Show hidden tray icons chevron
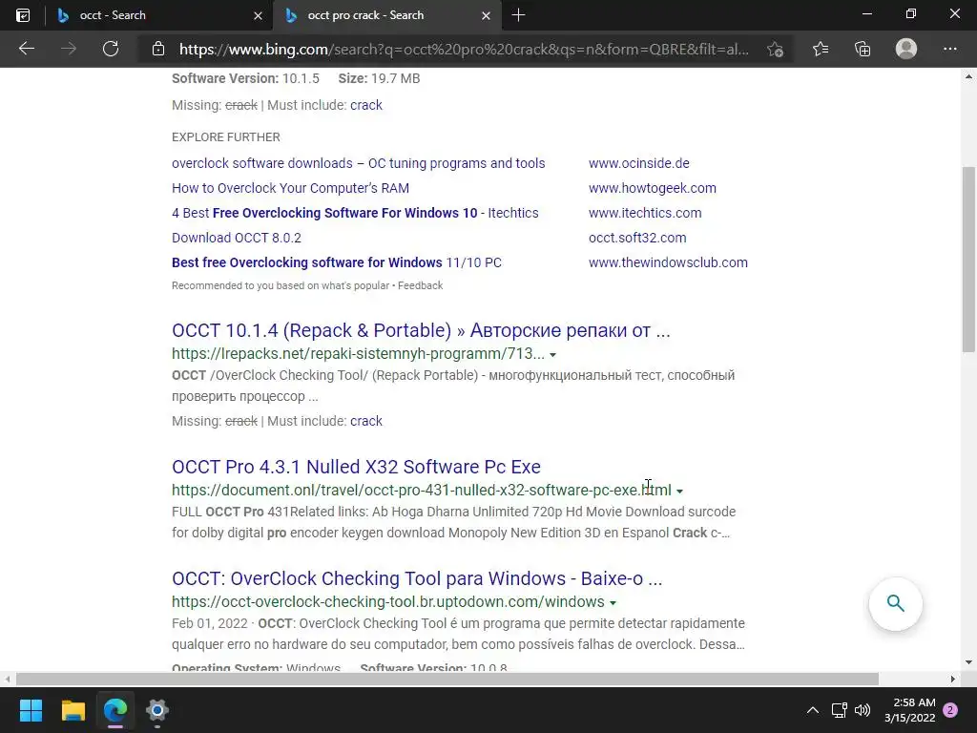The height and width of the screenshot is (733, 977). (x=813, y=710)
